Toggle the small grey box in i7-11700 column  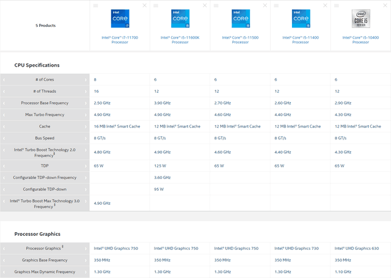[95, 5]
